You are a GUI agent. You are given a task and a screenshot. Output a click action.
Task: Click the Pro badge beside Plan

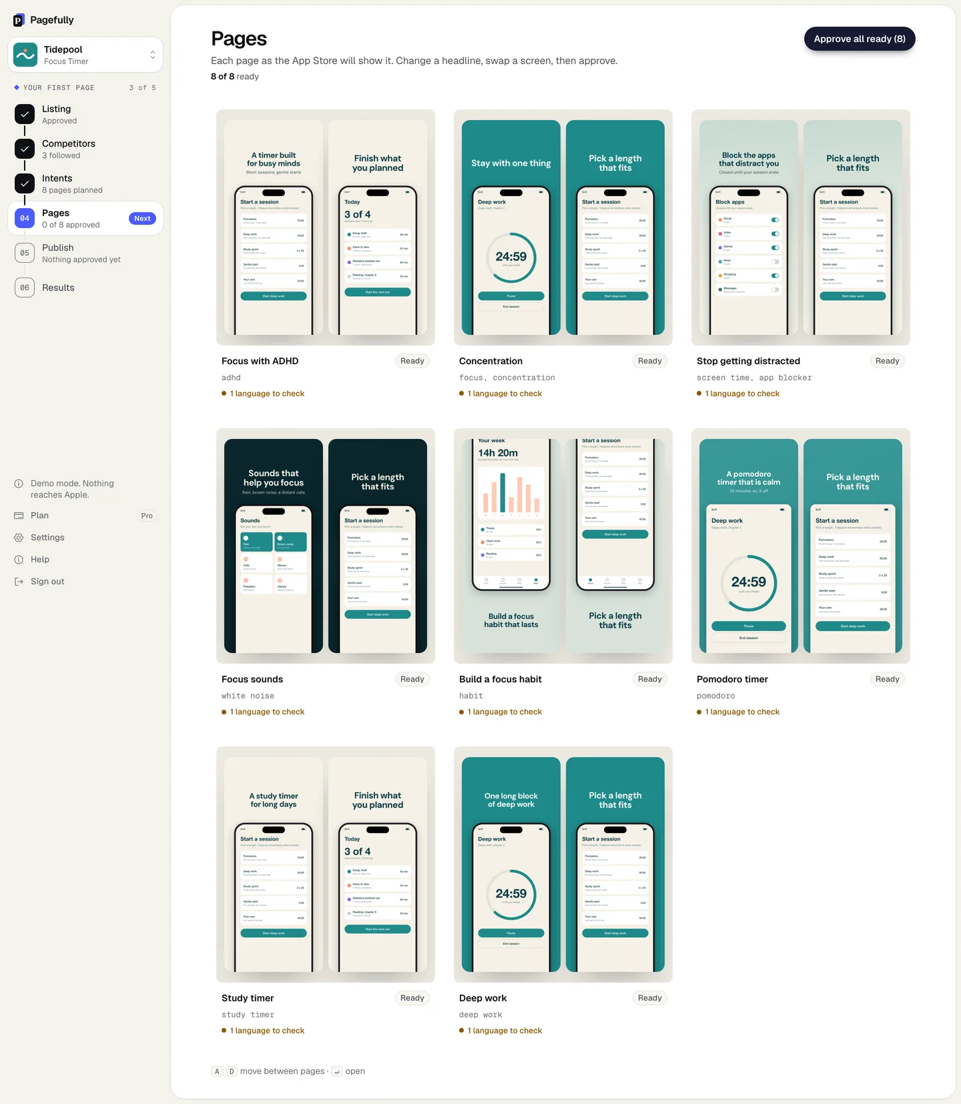[x=147, y=516]
